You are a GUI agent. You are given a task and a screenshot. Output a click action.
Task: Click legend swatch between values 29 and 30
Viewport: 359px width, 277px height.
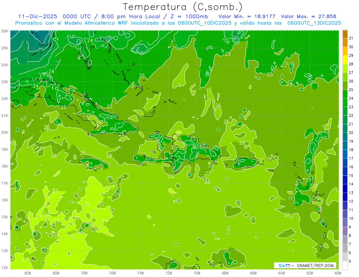(x=345, y=51)
